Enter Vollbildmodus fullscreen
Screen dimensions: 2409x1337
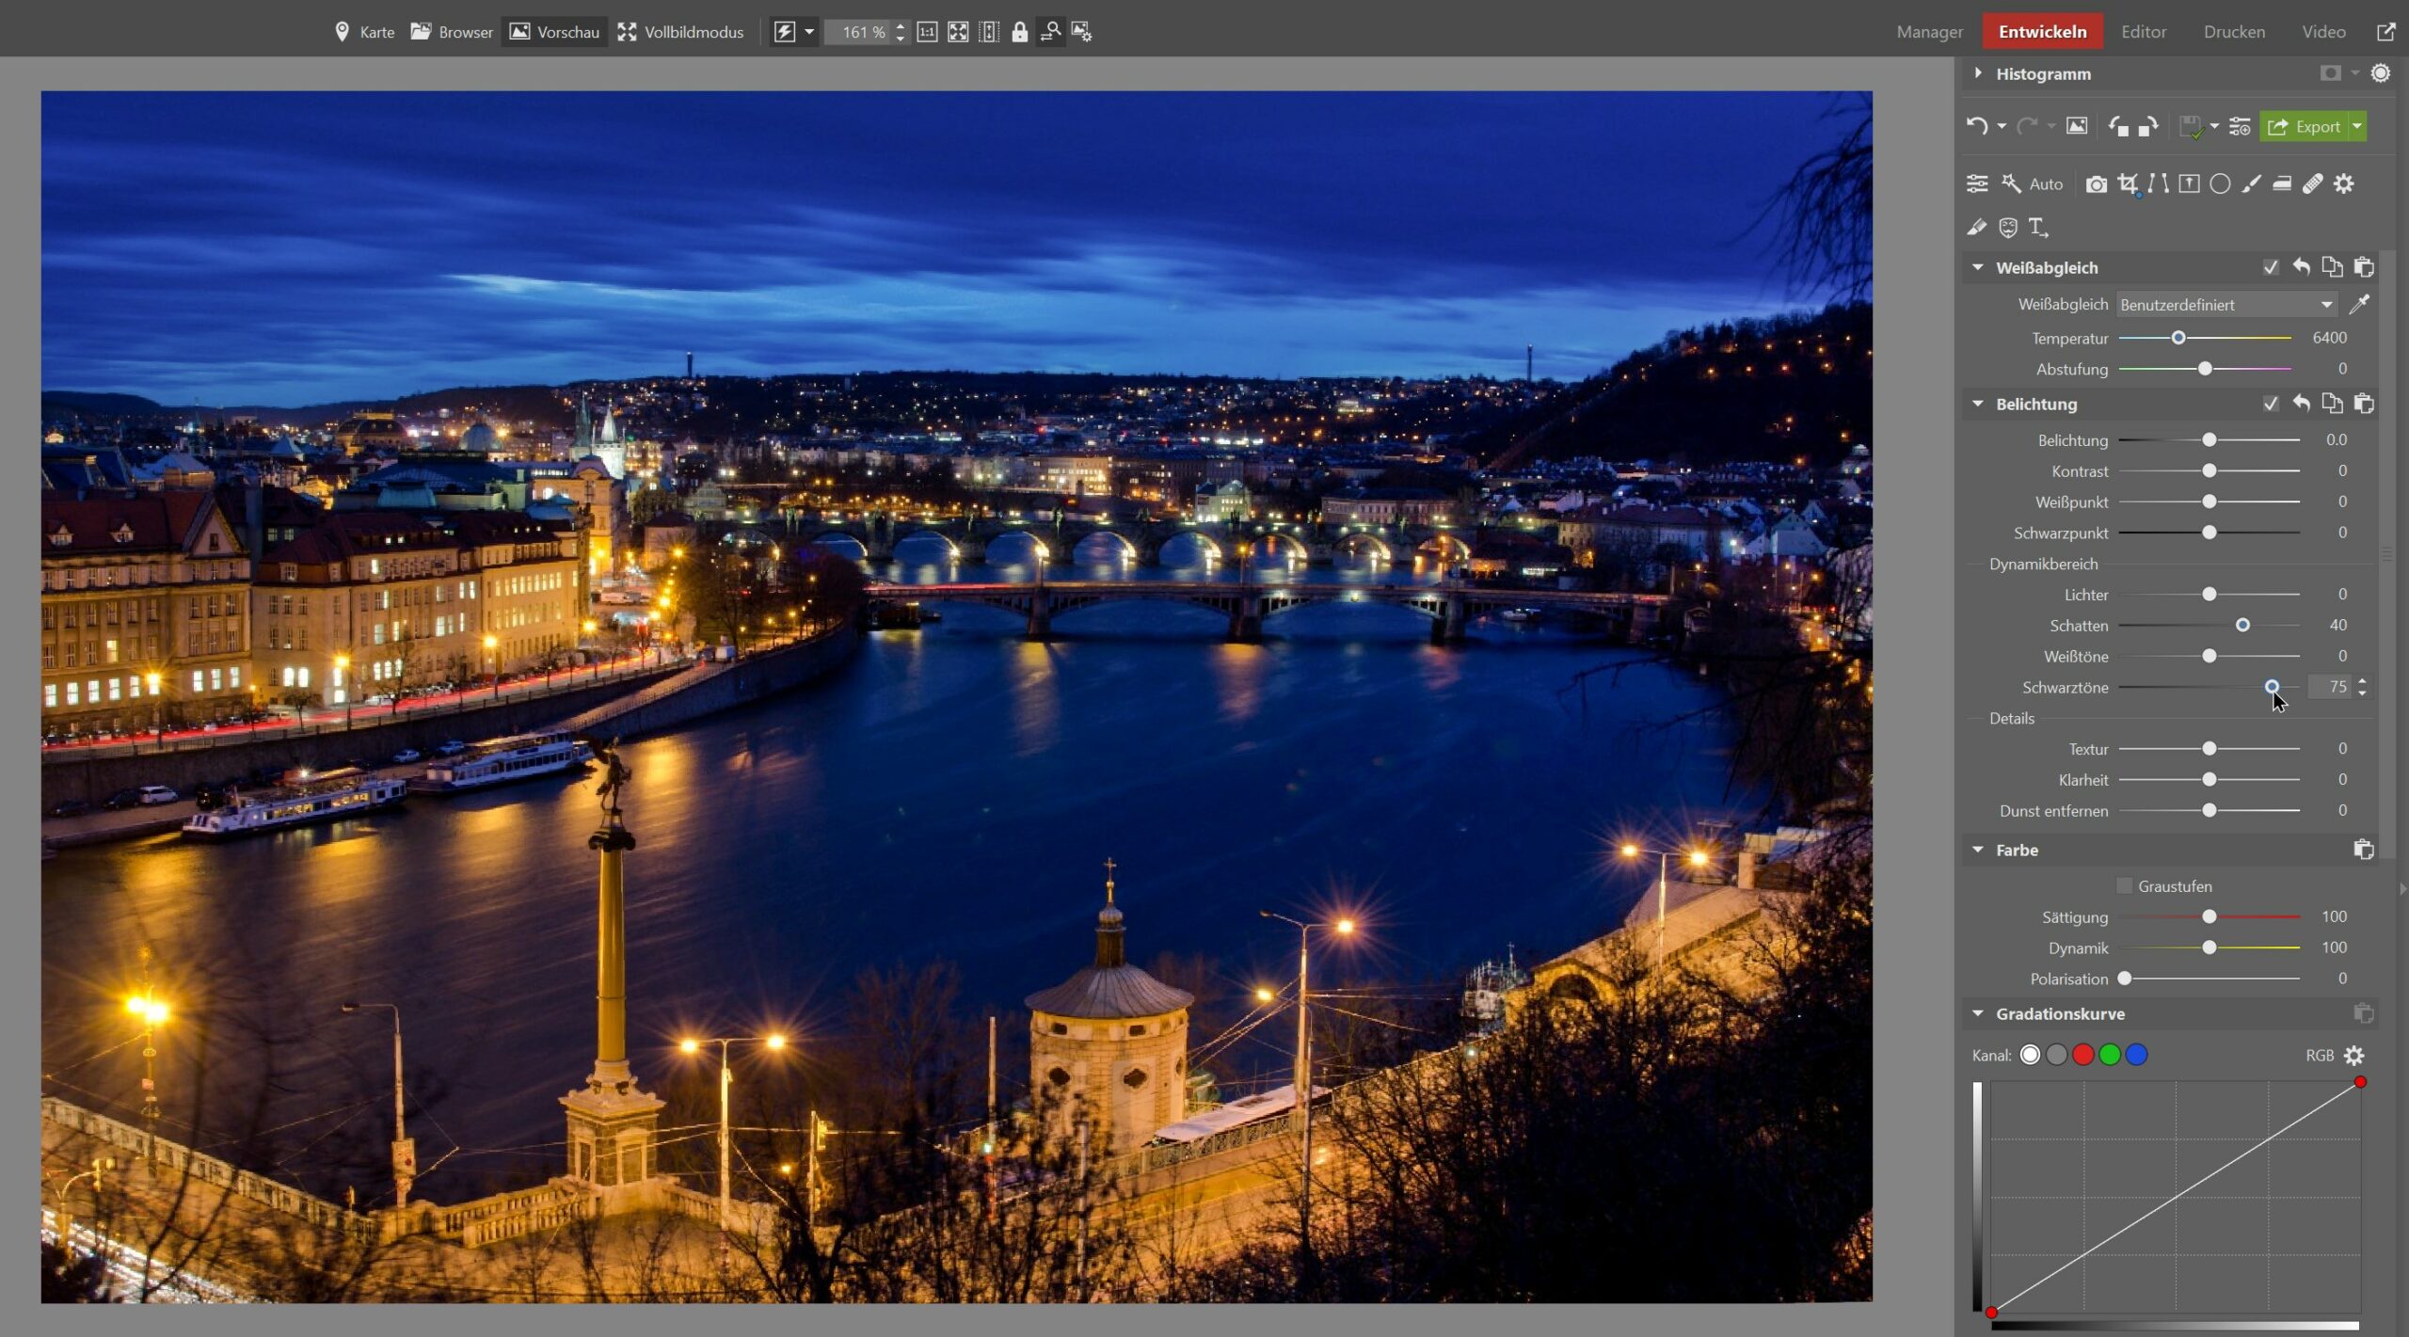point(680,32)
